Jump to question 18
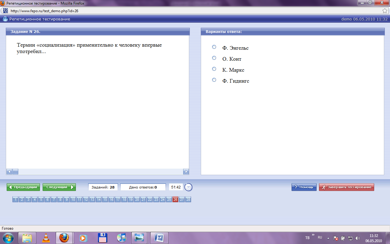 click(x=124, y=199)
